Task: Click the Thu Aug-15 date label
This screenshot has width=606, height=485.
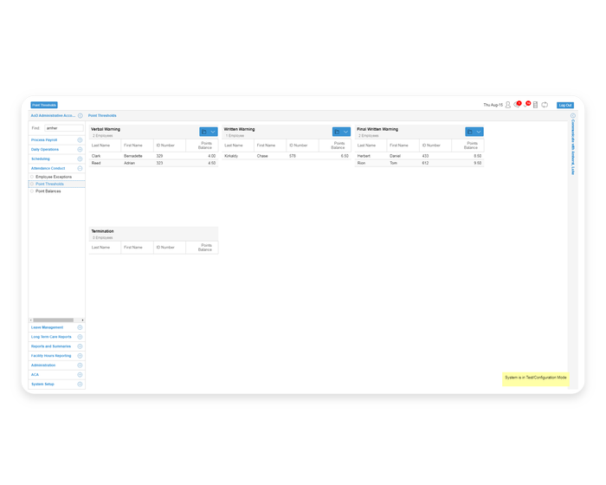Action: pos(493,105)
